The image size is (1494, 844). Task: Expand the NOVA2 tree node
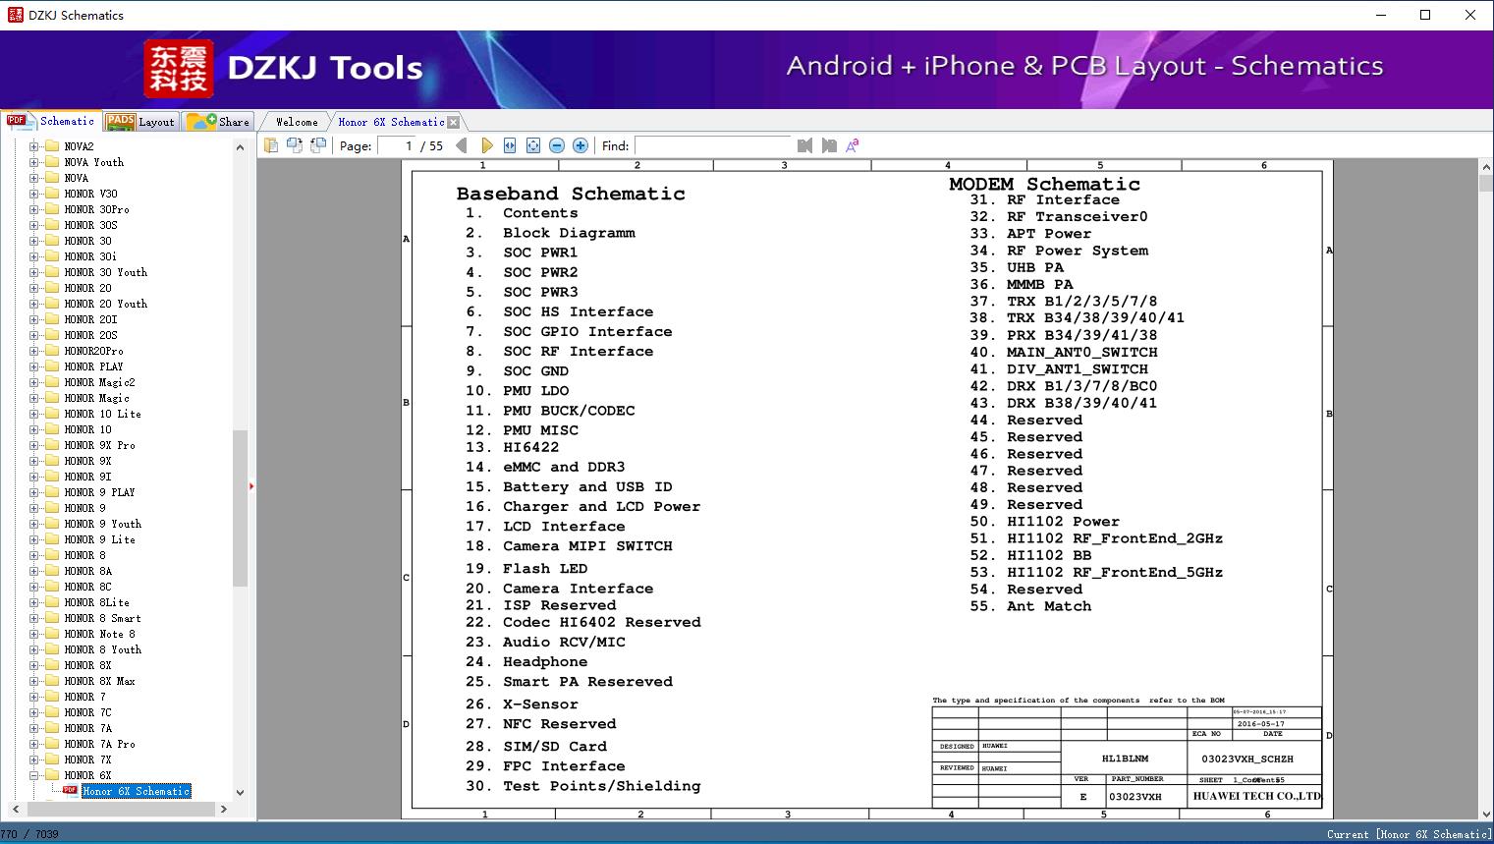click(33, 146)
